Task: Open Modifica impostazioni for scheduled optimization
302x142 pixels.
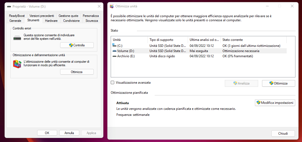Action: click(x=275, y=103)
